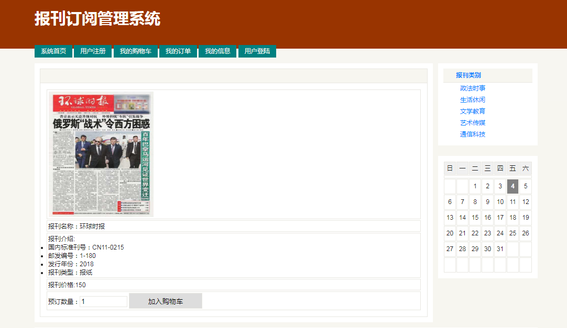
Task: Choose calendar date 17
Action: 500,218
